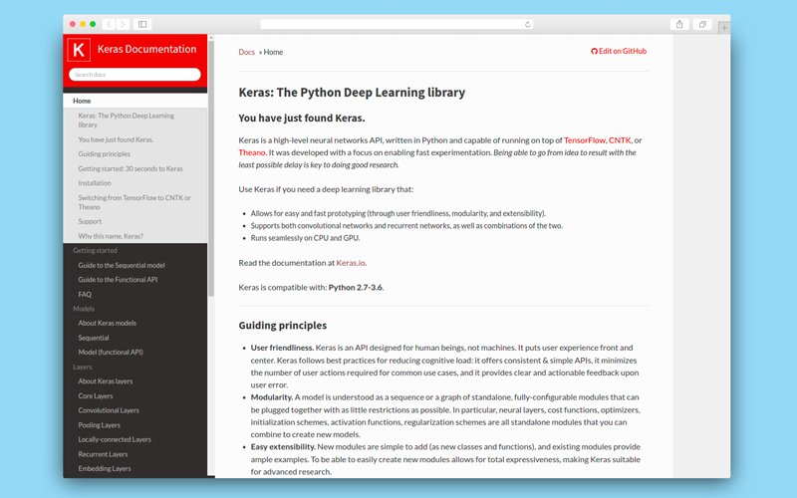Open Guiding principles in the sidebar
Screen dimensions: 797x498
coord(105,154)
